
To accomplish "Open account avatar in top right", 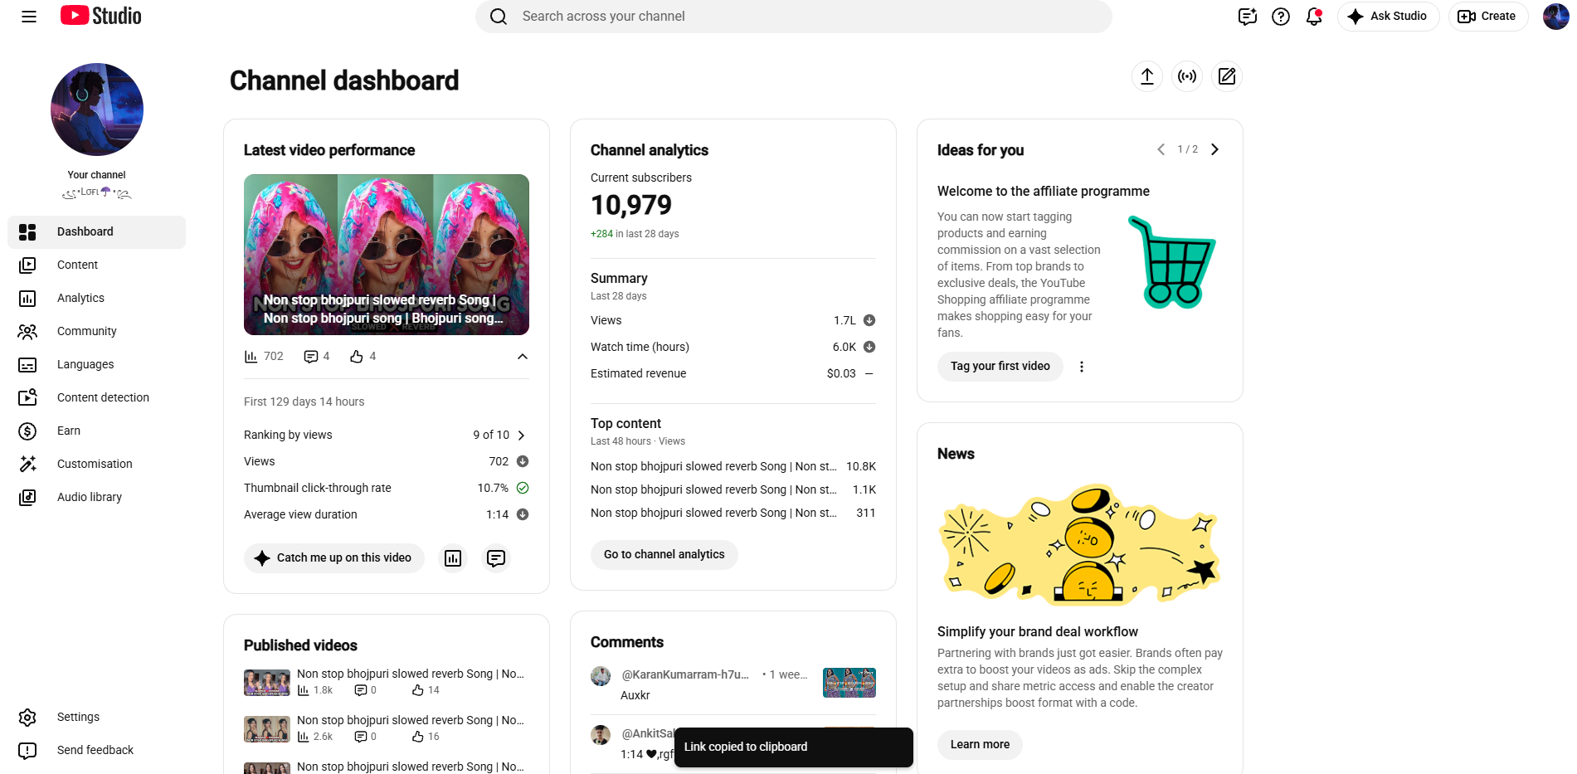I will (x=1555, y=17).
